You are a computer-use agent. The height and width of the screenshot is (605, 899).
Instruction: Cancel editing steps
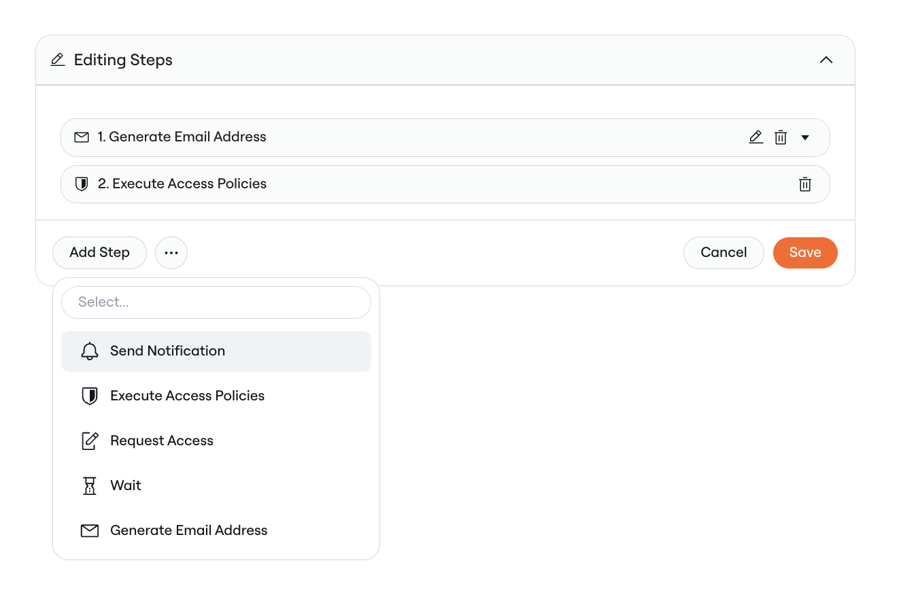[x=724, y=253]
